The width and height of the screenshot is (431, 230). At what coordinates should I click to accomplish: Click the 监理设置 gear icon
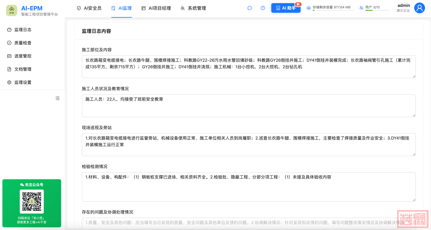[10, 83]
